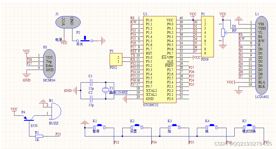The width and height of the screenshot is (276, 149).
Task: Click the P23 net label near R1
Action: (58, 134)
